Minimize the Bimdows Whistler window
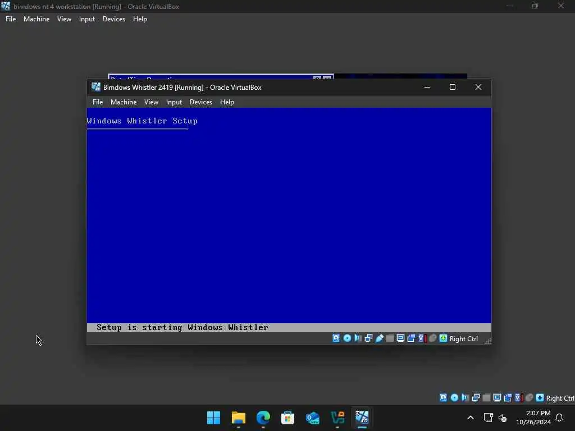The height and width of the screenshot is (431, 575). tap(427, 87)
